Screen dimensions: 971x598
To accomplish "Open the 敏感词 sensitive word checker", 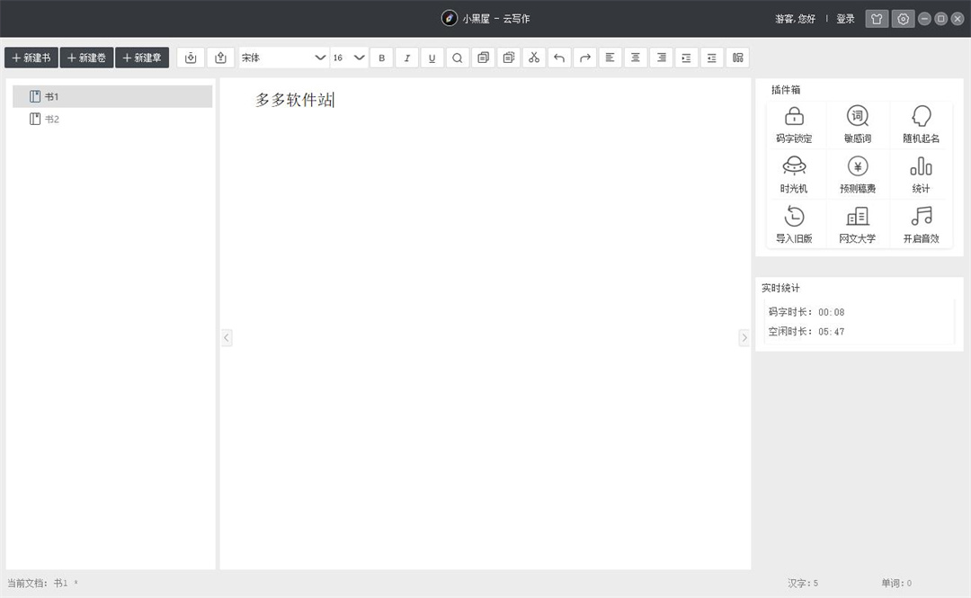I will (858, 125).
